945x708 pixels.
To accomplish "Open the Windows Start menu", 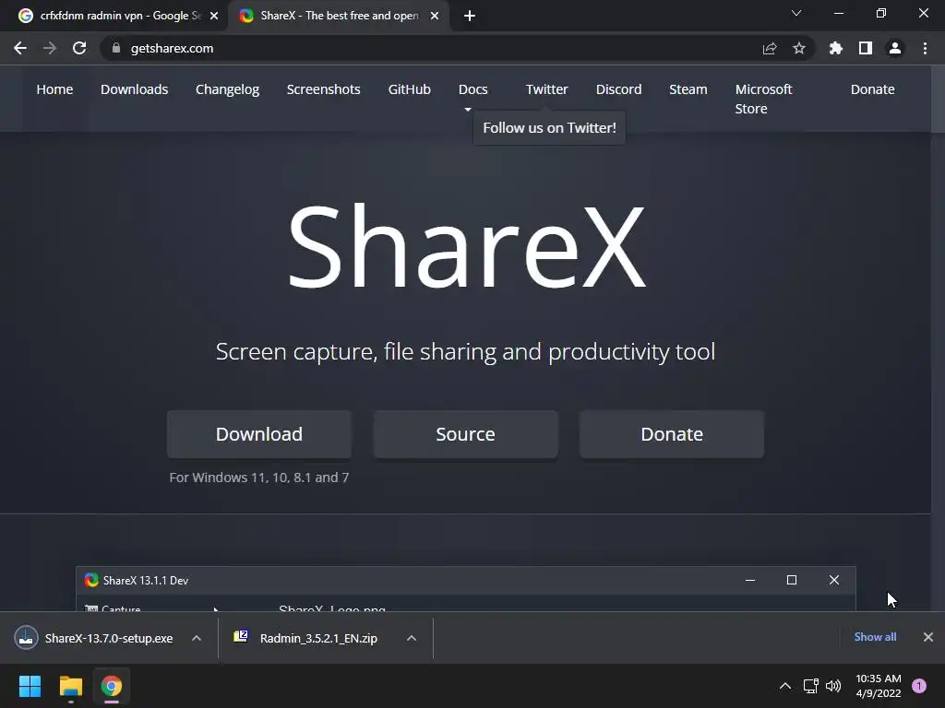I will pos(30,686).
